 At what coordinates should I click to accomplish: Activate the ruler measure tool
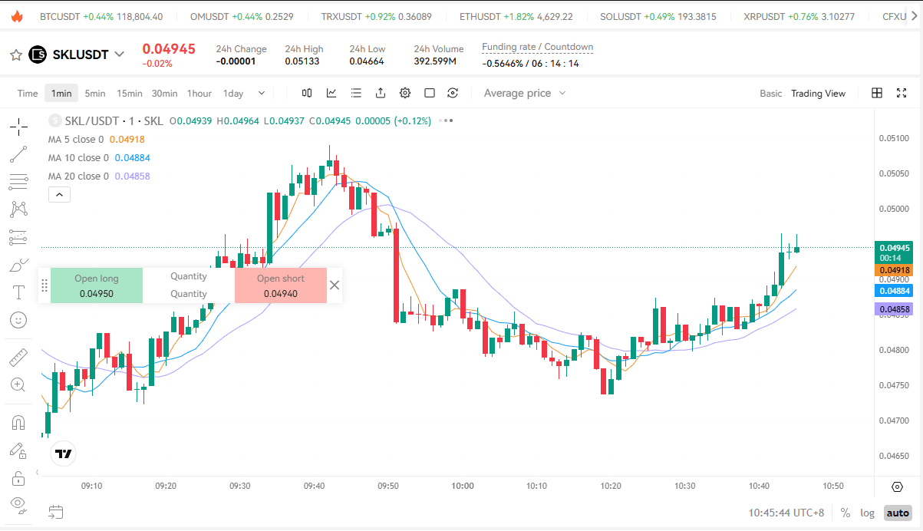pyautogui.click(x=18, y=358)
